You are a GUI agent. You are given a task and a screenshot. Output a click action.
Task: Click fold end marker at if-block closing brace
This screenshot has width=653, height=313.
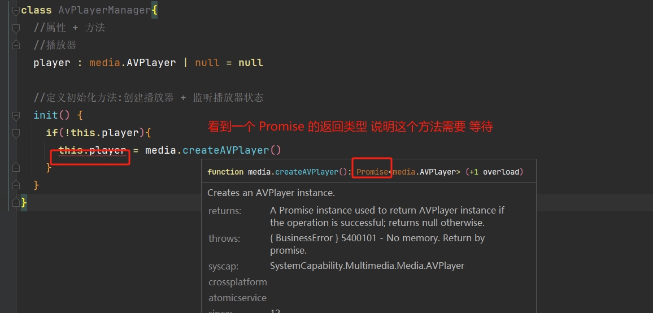(x=16, y=168)
